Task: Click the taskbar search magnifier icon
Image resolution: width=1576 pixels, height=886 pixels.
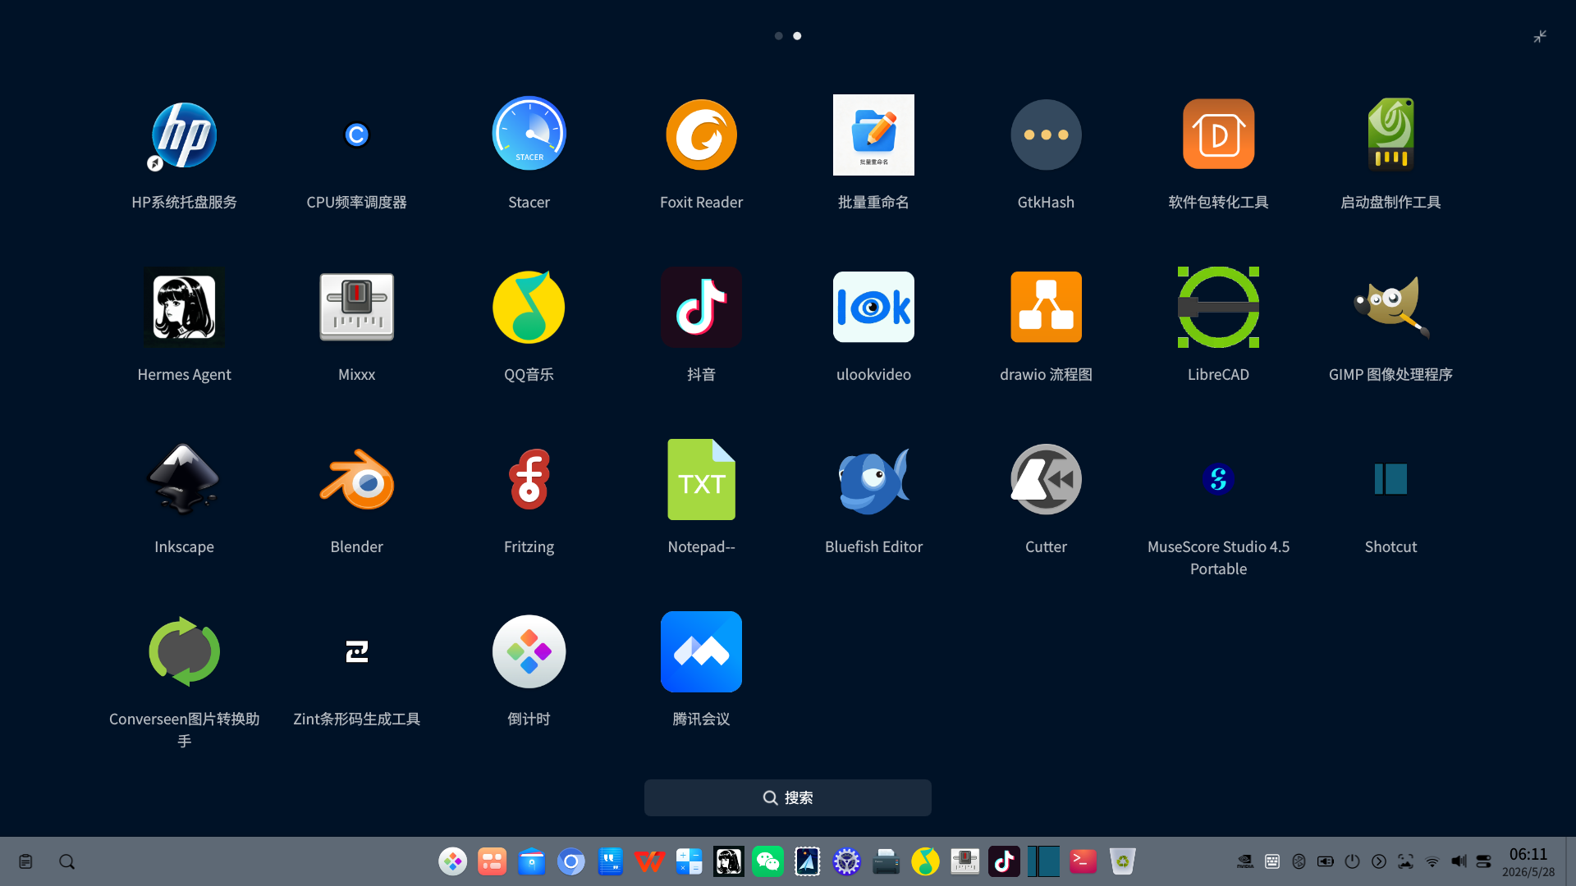Action: (67, 861)
